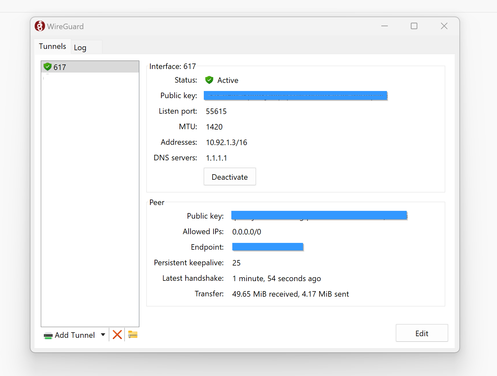Switch to the Log tab
The width and height of the screenshot is (497, 376).
(80, 47)
